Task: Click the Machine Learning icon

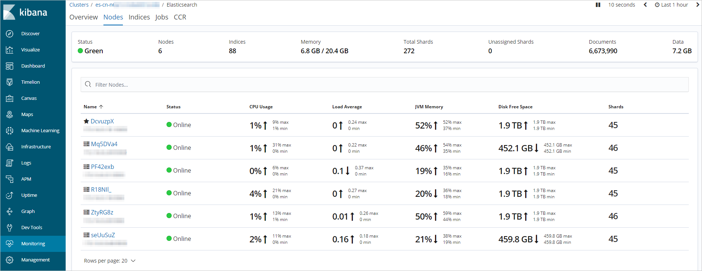Action: pos(10,131)
